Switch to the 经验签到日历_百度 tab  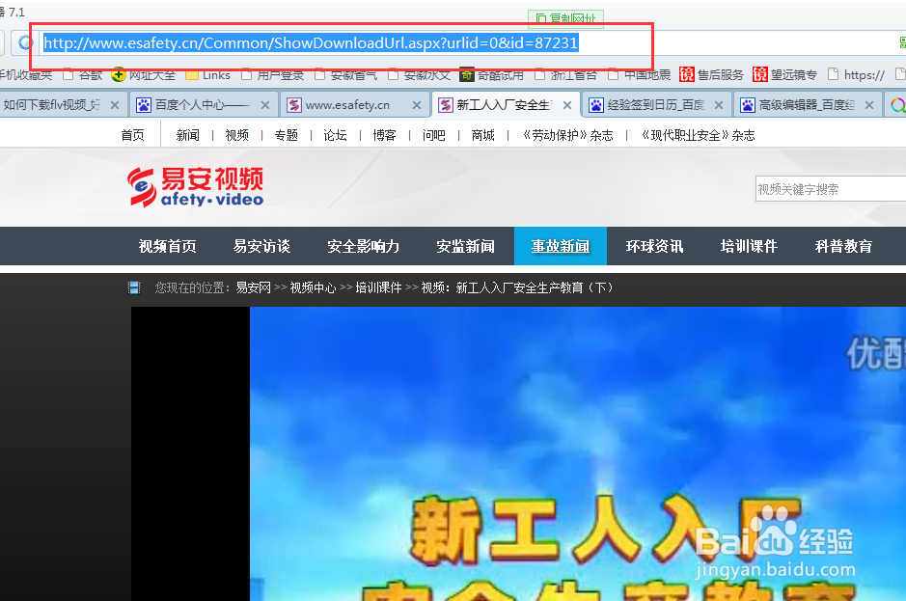point(656,104)
